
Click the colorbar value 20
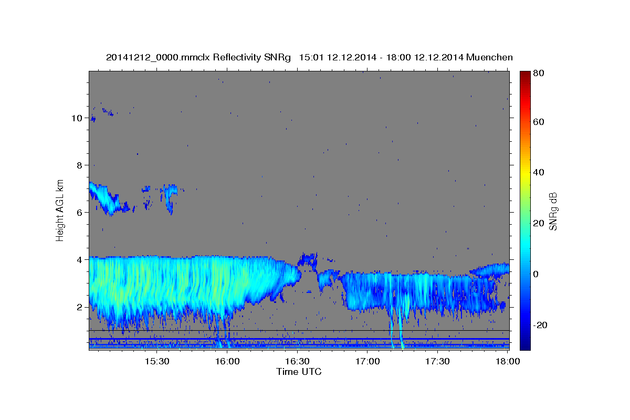tap(539, 223)
